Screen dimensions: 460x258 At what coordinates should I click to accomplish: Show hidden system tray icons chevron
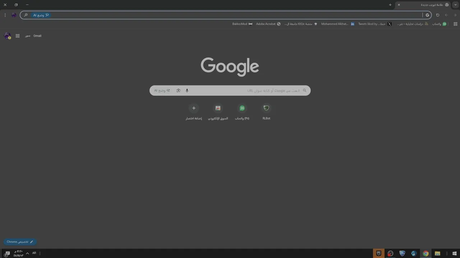27,253
